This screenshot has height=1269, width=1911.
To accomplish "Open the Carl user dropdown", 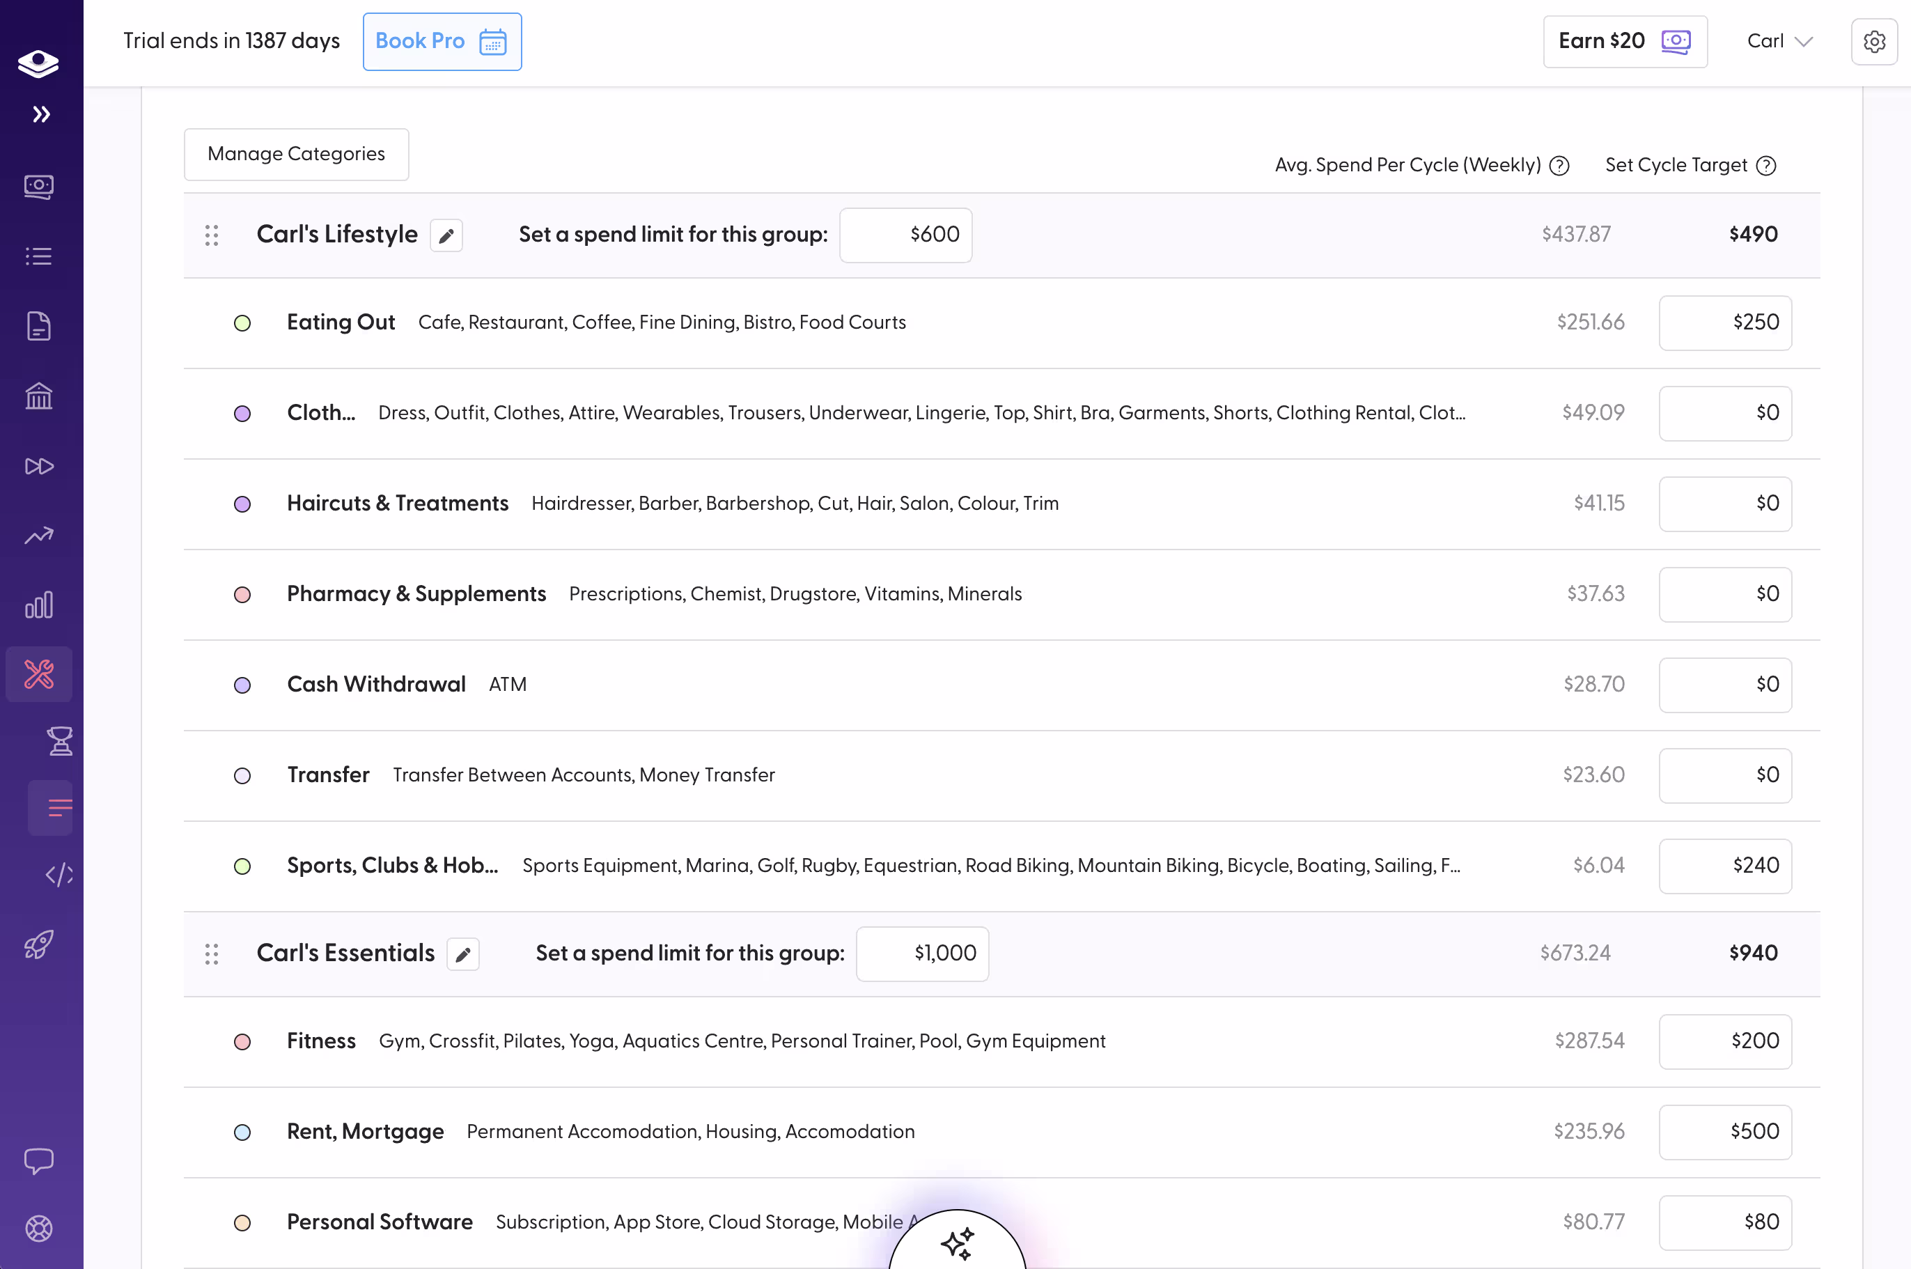I will [1780, 41].
